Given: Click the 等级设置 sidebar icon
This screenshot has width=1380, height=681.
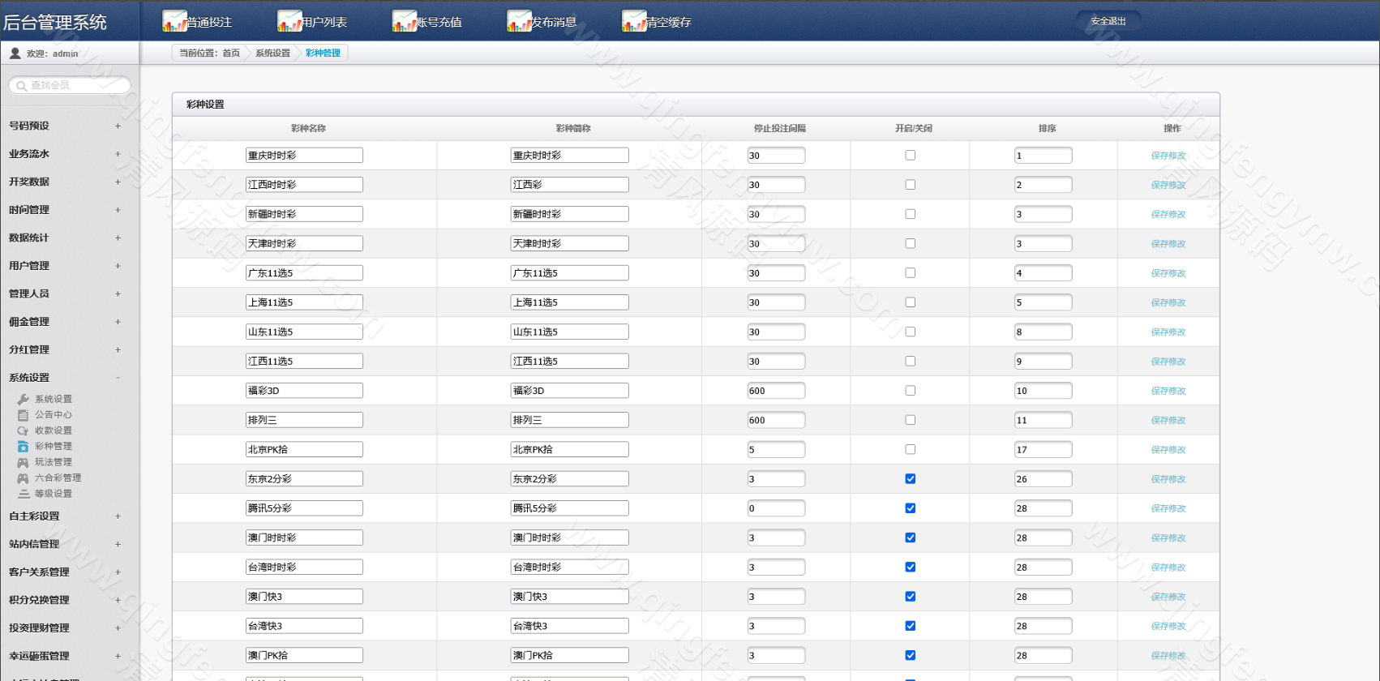Looking at the screenshot, I should [23, 494].
